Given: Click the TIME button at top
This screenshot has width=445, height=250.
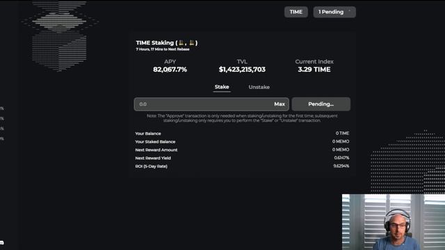Looking at the screenshot, I should pos(296,12).
